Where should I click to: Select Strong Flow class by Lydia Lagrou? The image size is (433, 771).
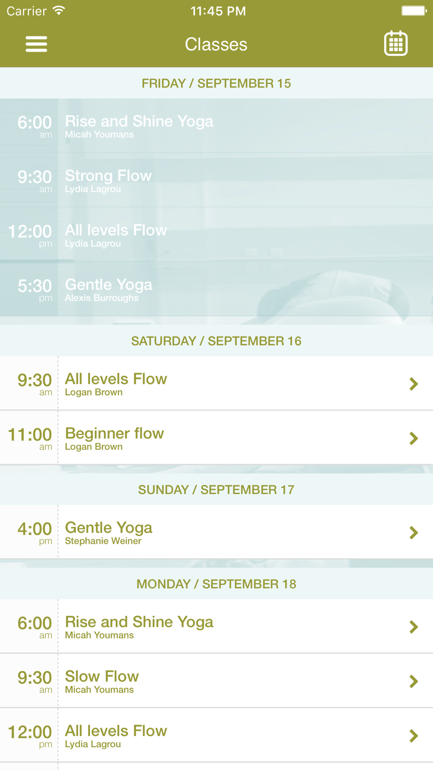[x=216, y=180]
